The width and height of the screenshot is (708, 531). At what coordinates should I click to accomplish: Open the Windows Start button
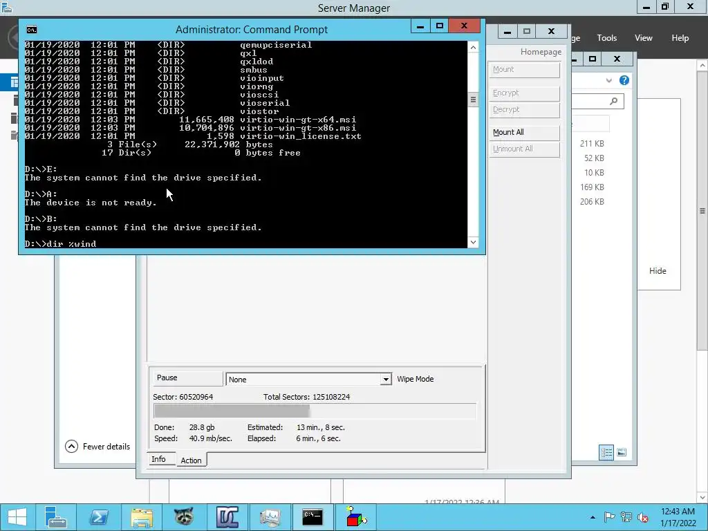17,517
